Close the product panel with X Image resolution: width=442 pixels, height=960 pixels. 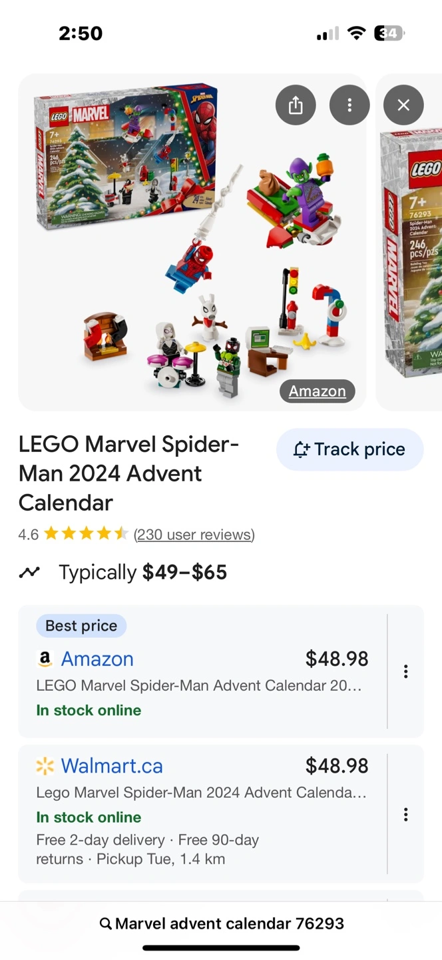(403, 105)
